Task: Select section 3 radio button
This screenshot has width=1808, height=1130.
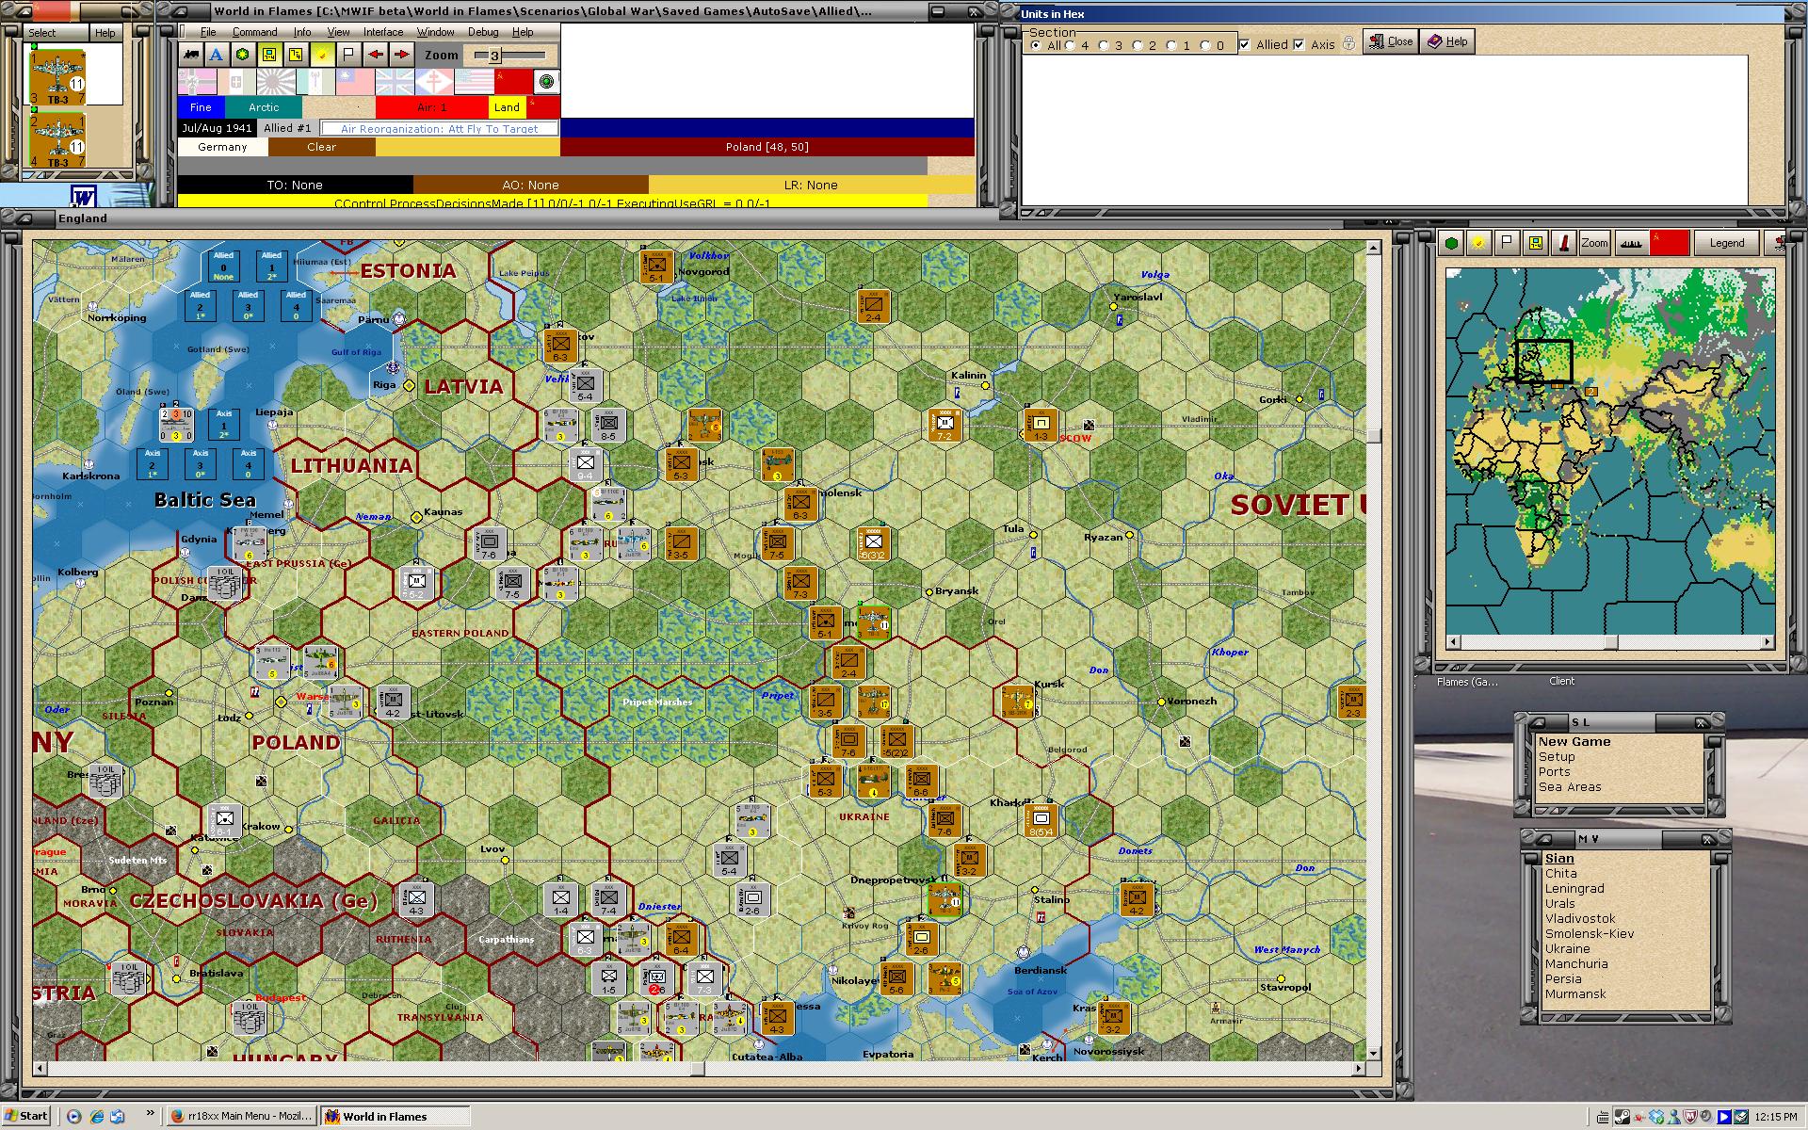Action: 1104,45
